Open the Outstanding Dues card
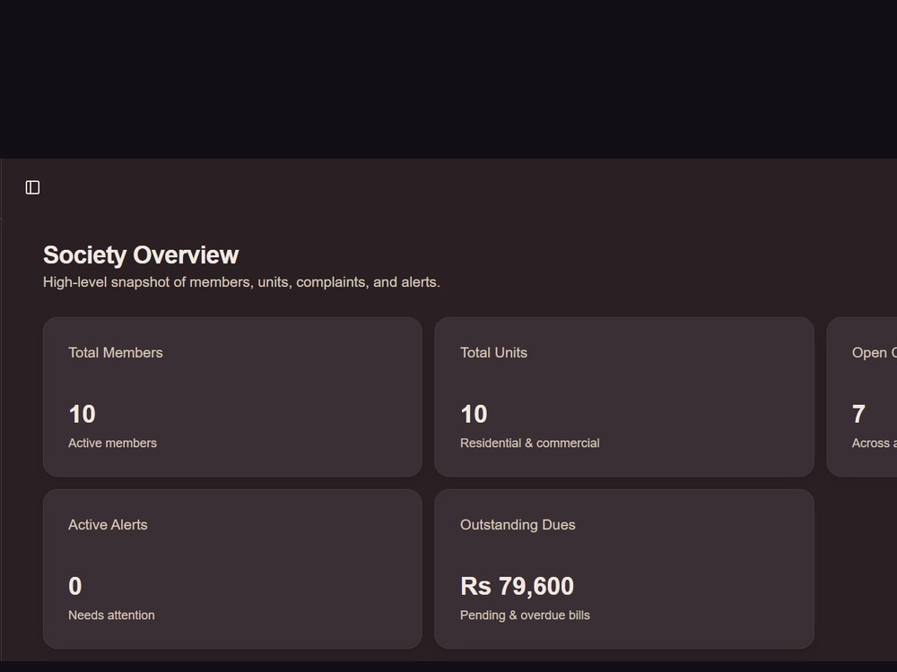The width and height of the screenshot is (897, 672). [624, 569]
